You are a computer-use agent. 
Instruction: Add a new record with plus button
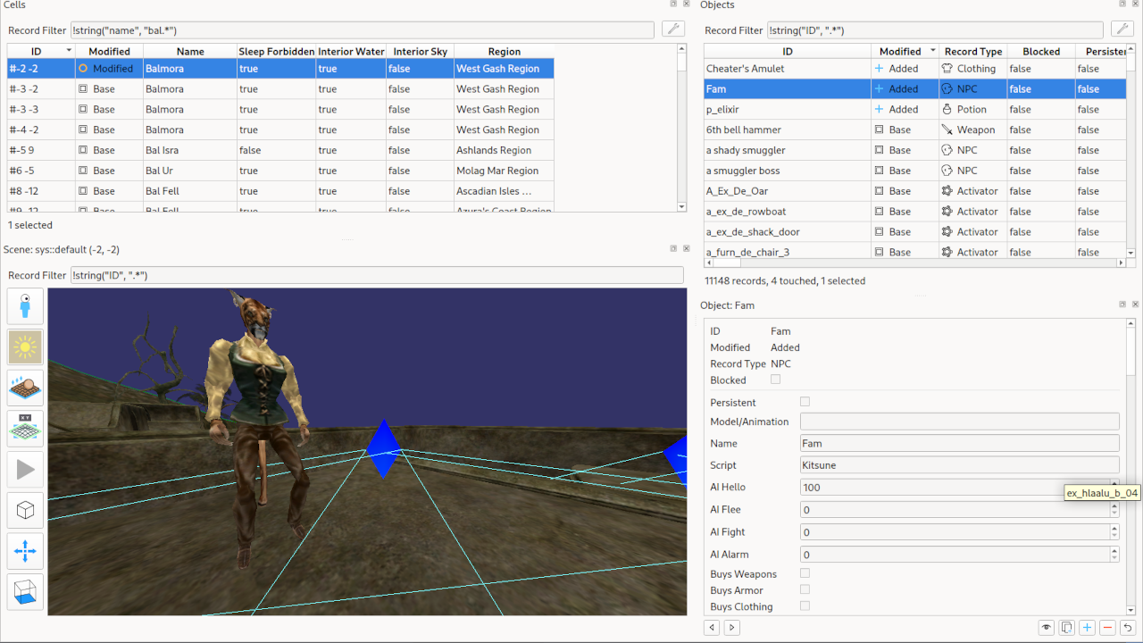coord(1088,628)
